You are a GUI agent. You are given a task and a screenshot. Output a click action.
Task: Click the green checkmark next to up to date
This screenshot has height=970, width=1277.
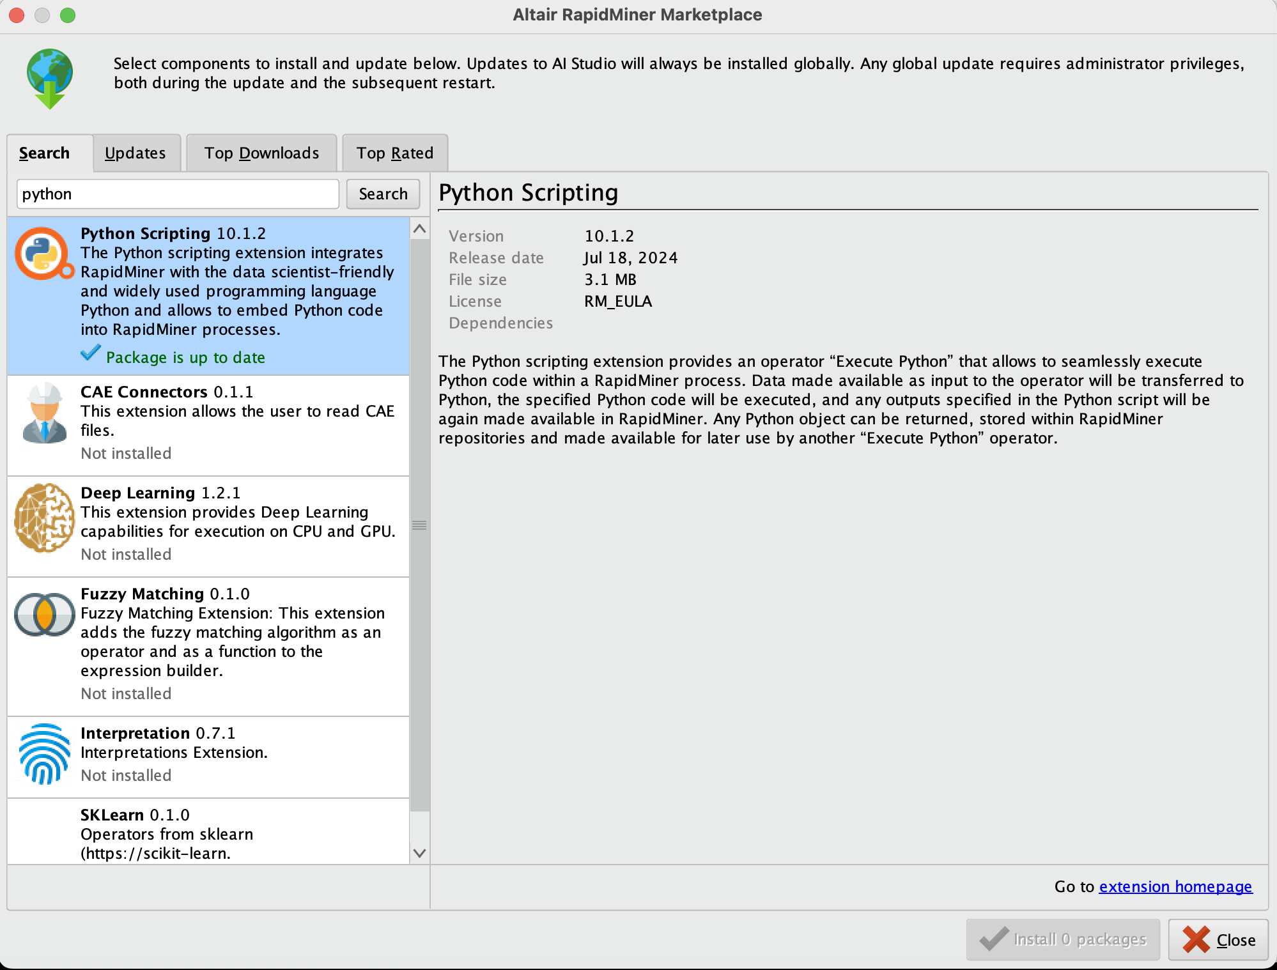(90, 353)
